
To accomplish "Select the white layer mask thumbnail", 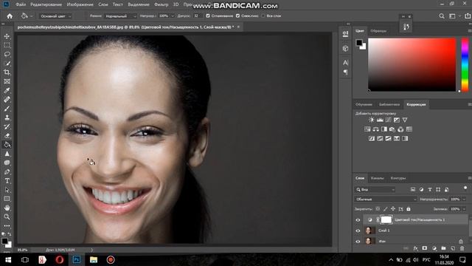I will tap(386, 219).
